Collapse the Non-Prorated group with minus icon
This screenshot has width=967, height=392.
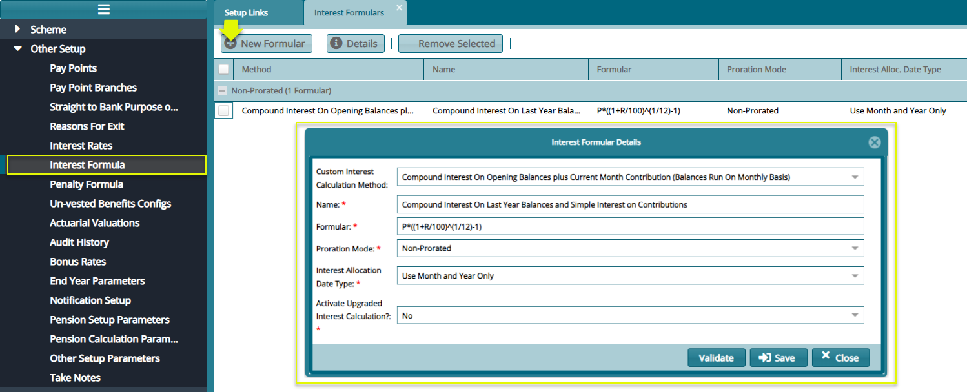(223, 91)
